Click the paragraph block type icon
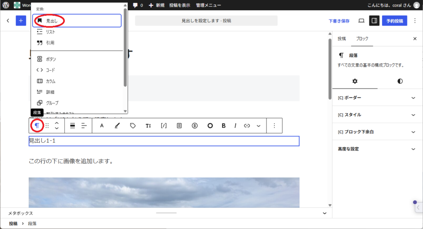The width and height of the screenshot is (423, 229). click(37, 125)
